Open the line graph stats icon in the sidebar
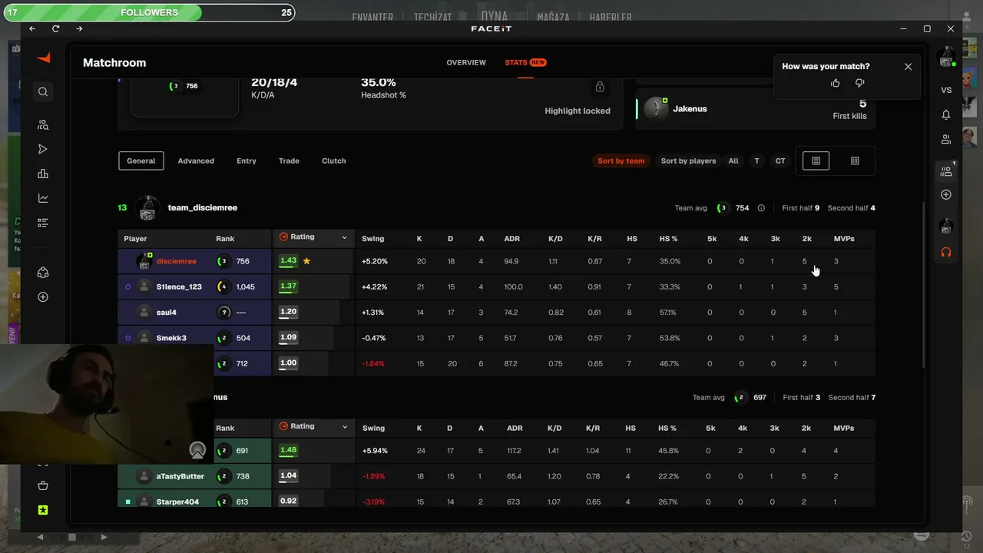This screenshot has width=983, height=553. [43, 198]
